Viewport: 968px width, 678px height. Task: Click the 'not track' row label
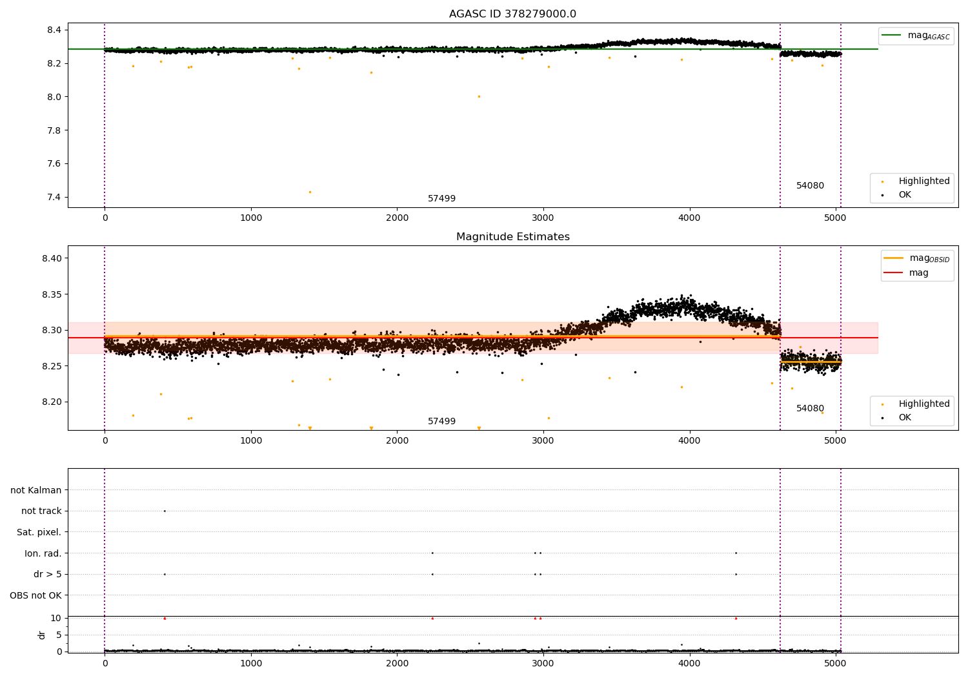[x=41, y=511]
